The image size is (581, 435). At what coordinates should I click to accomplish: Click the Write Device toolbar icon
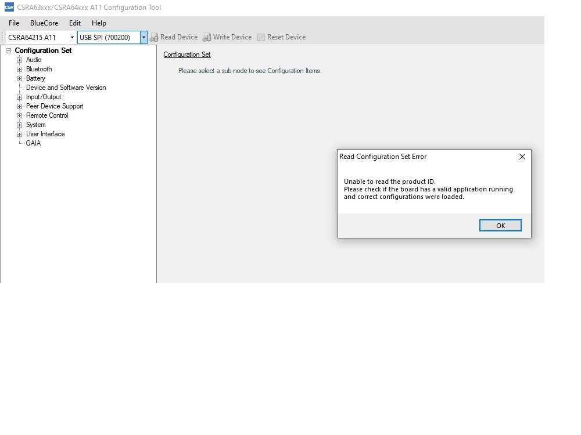click(207, 37)
